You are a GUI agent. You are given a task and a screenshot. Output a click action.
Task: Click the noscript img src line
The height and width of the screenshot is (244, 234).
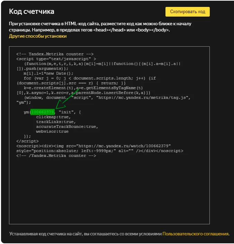(93, 146)
